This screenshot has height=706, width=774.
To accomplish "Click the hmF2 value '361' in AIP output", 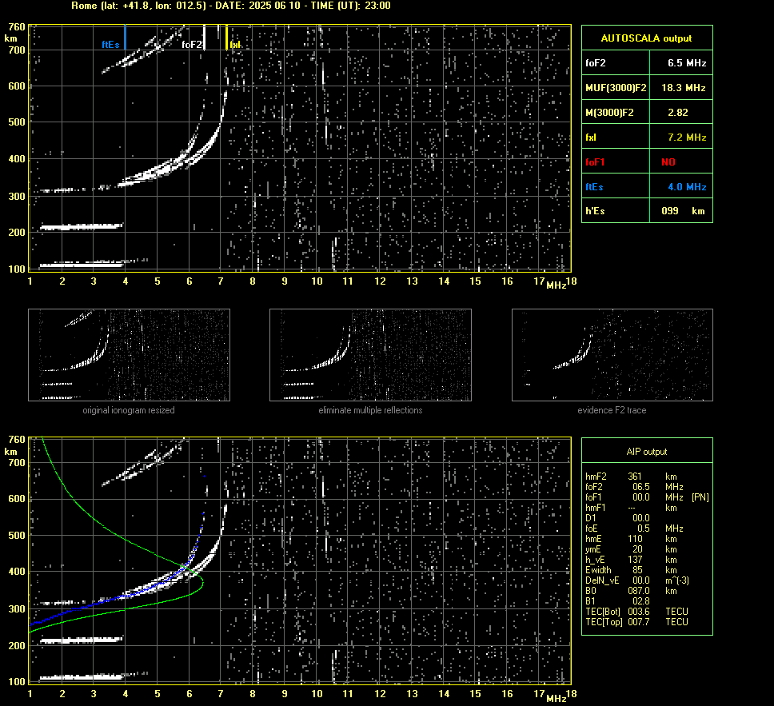I will click(635, 477).
